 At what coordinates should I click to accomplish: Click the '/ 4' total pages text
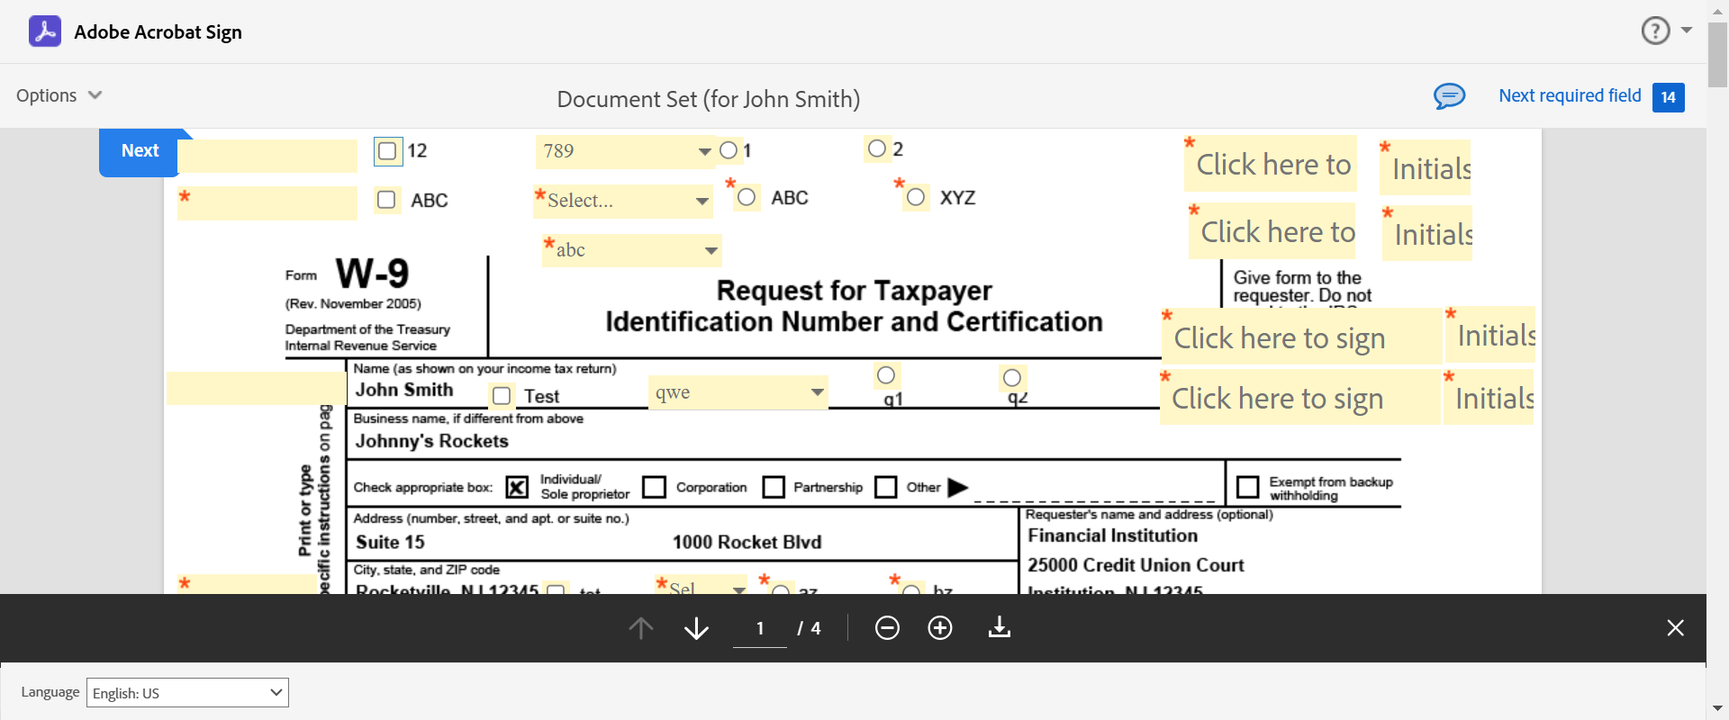[809, 628]
